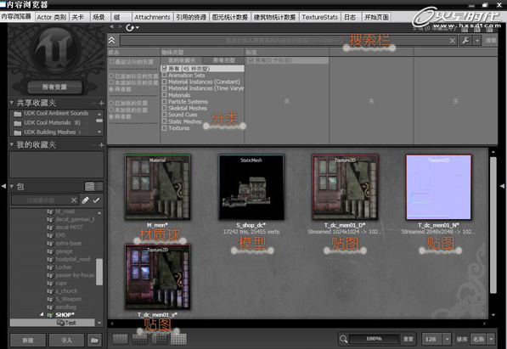Add to My Collections with the plus
This screenshot has height=349, width=507.
pos(101,145)
